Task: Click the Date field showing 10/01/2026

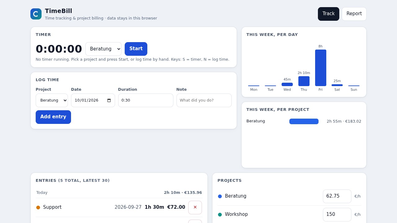Action: coord(93,100)
